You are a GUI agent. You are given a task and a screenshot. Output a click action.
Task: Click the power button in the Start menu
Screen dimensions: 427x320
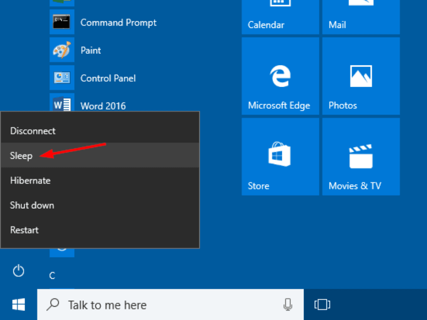point(18,271)
